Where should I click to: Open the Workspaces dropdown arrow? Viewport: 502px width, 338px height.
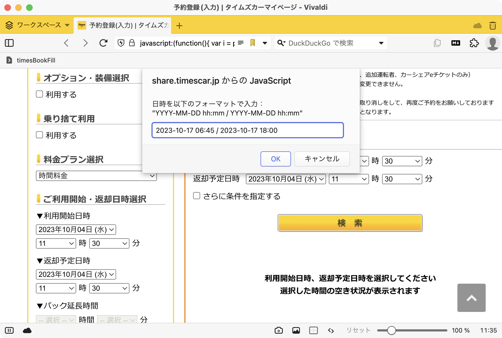(67, 25)
